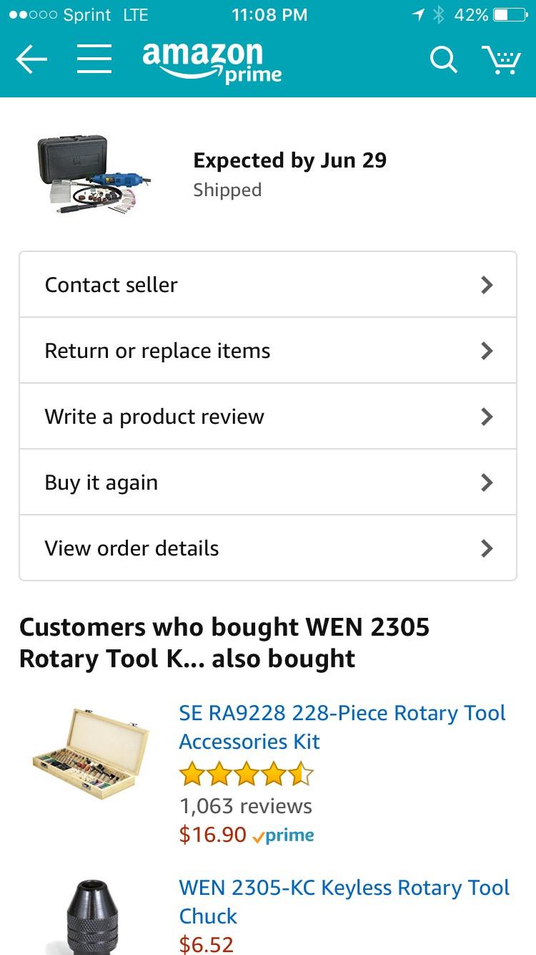The image size is (536, 955).
Task: Tap the Amazon Prime logo
Action: point(212,62)
